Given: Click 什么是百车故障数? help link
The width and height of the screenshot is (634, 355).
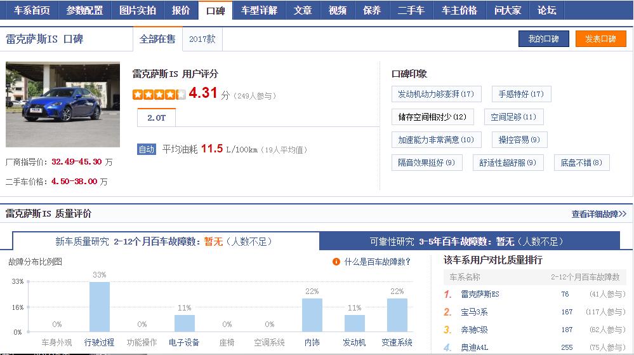Looking at the screenshot, I should 377,262.
